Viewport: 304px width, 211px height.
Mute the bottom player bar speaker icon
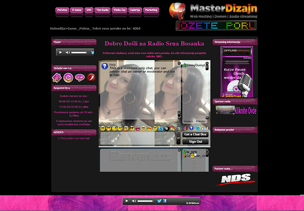click(134, 201)
